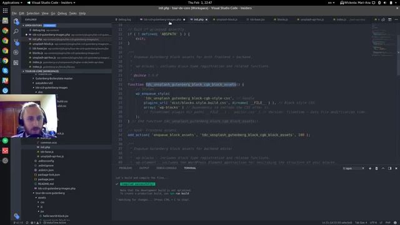Image resolution: width=400 pixels, height=225 pixels.
Task: Click the open changes icon in editor title
Action: 383,19
